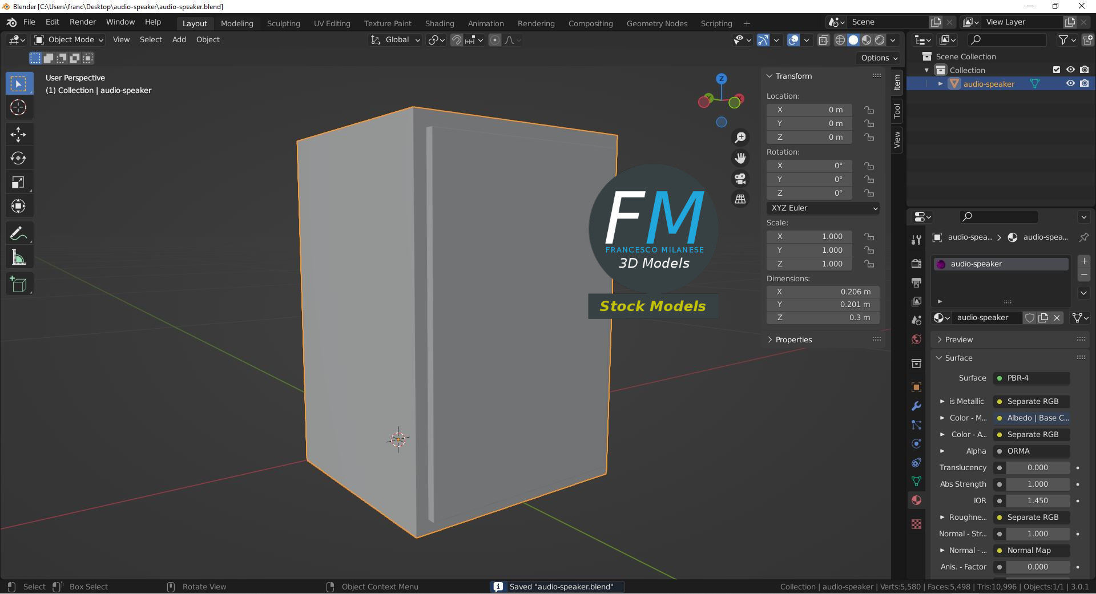Select the Add Cube tool
The height and width of the screenshot is (594, 1096).
click(19, 285)
